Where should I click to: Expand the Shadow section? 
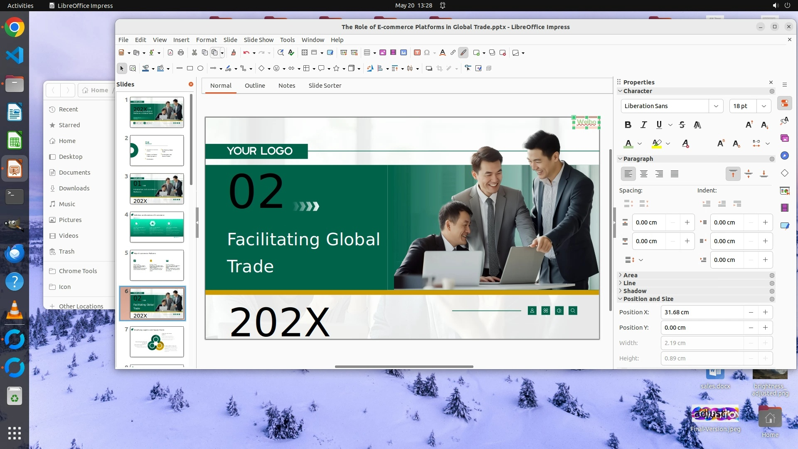click(635, 291)
